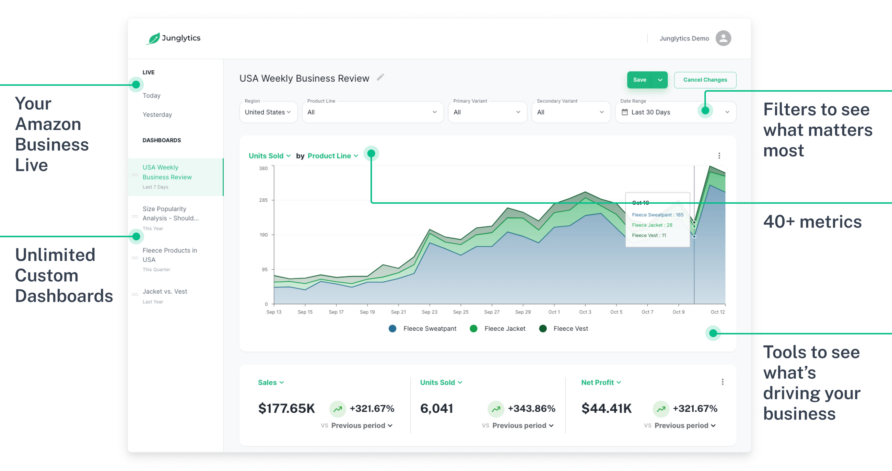Click the Sales trend arrow icon

pyautogui.click(x=338, y=409)
